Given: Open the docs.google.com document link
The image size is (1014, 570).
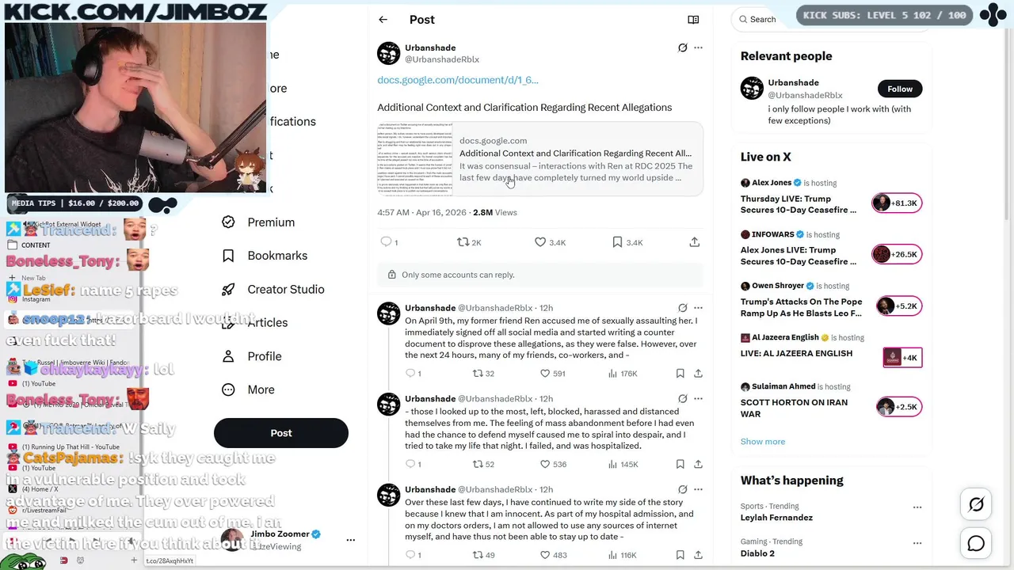Looking at the screenshot, I should coord(458,80).
